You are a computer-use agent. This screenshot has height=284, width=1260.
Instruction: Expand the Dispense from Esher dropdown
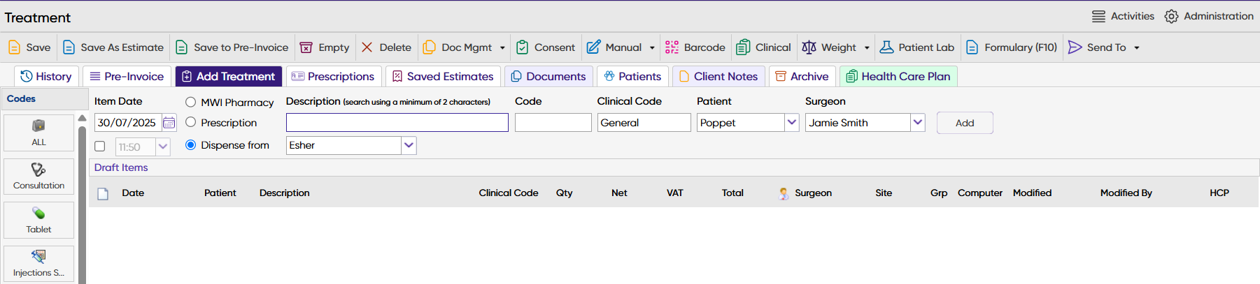tap(409, 145)
